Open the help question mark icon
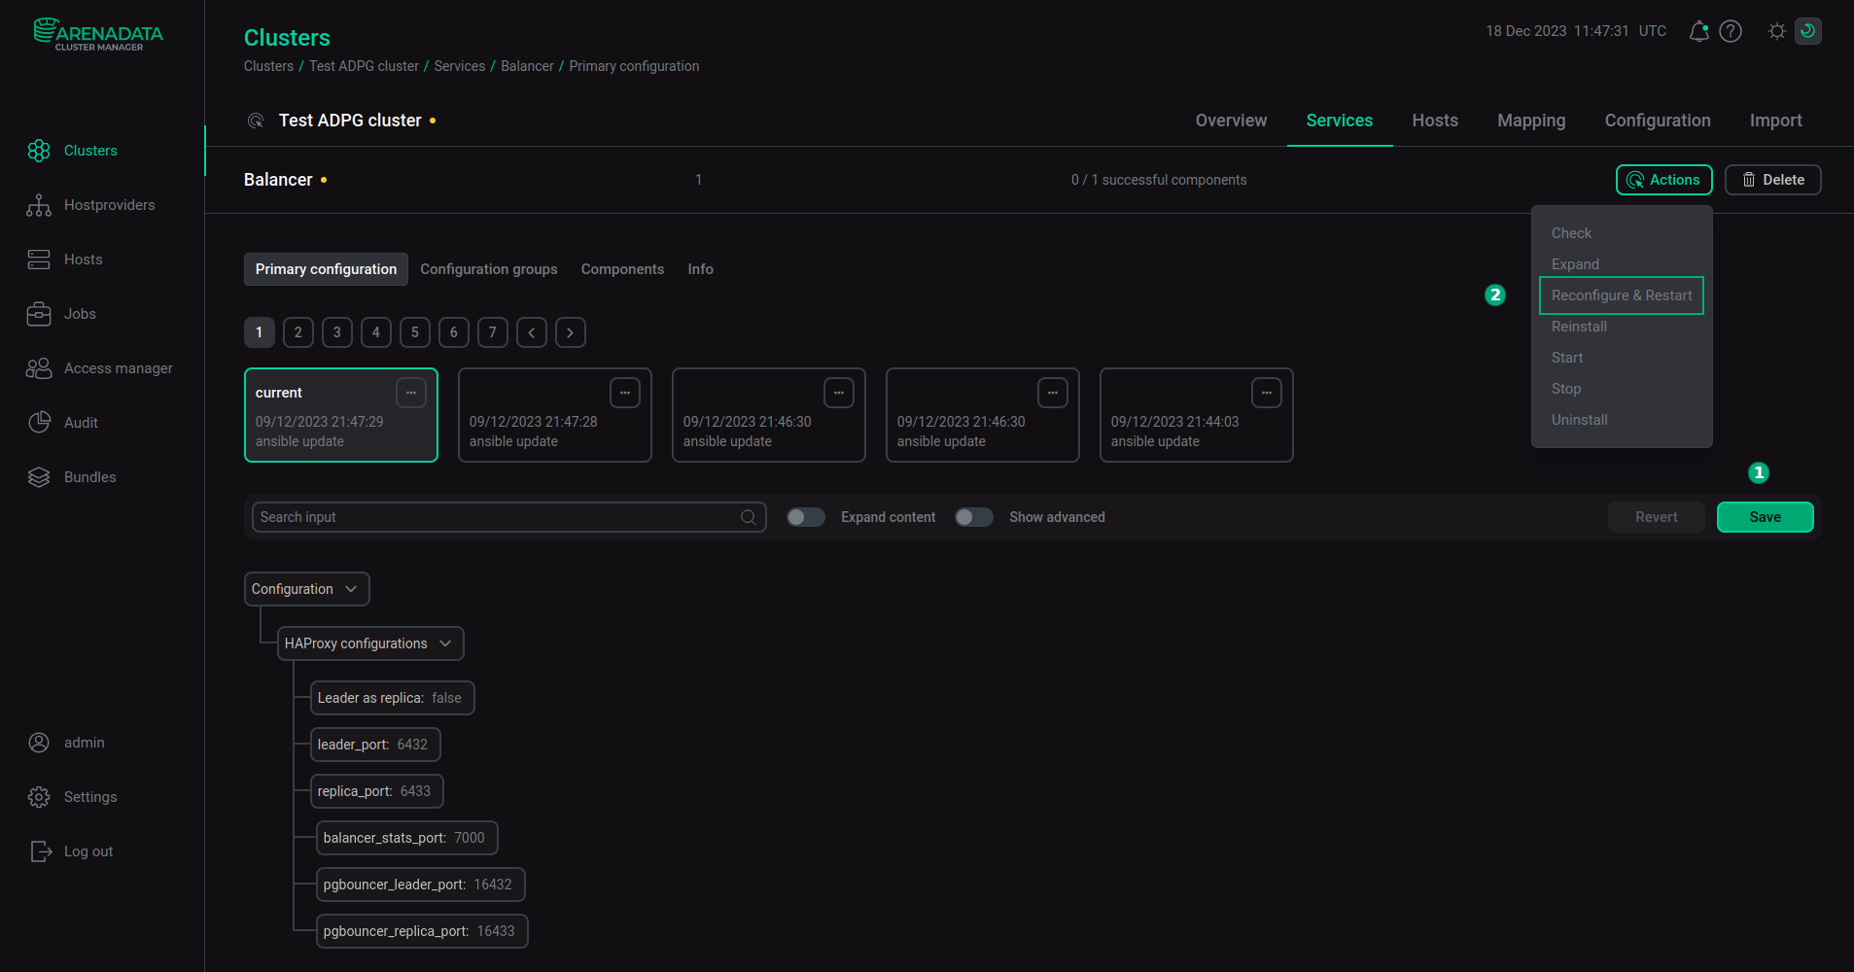The image size is (1854, 972). pyautogui.click(x=1731, y=31)
